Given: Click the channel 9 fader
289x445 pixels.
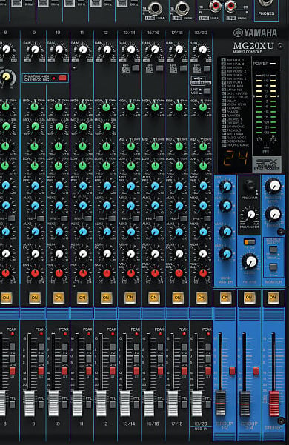Looking at the screenshot, I should click(x=30, y=404).
